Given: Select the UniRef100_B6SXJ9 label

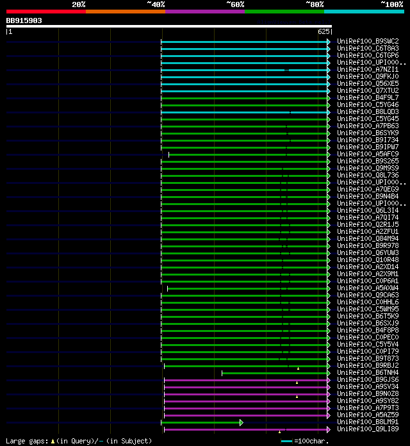Looking at the screenshot, I should tap(368, 323).
